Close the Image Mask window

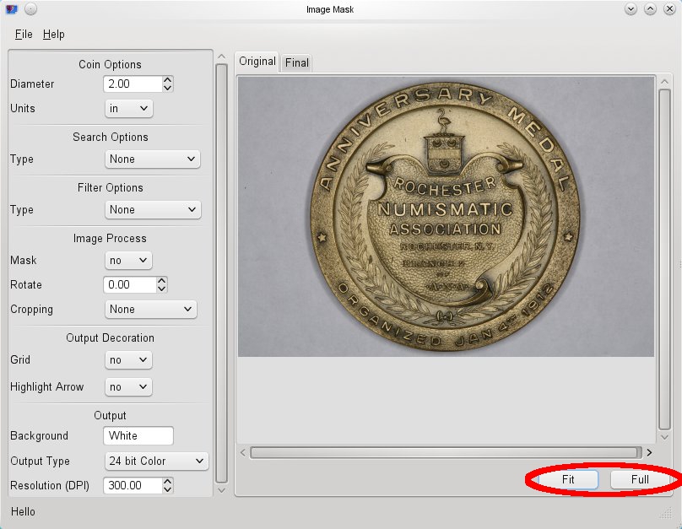[x=669, y=9]
